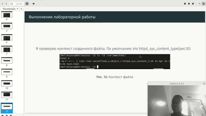Toggle the search button in toolbar
206x116 pixels.
coord(203,4)
